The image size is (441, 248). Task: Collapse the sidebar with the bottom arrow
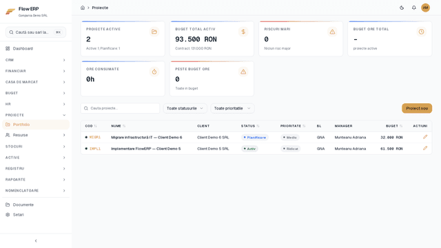click(x=36, y=240)
